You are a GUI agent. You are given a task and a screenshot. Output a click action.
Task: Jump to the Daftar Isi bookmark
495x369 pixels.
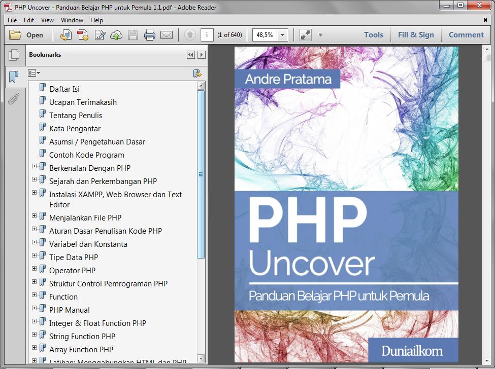pos(64,89)
